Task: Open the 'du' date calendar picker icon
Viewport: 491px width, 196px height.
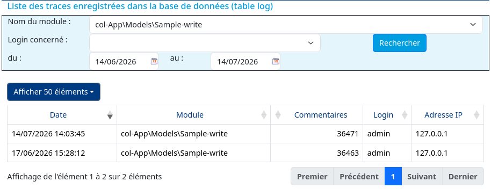Action: 154,61
